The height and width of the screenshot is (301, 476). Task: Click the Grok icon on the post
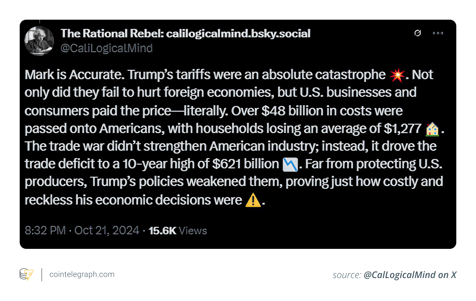(418, 33)
